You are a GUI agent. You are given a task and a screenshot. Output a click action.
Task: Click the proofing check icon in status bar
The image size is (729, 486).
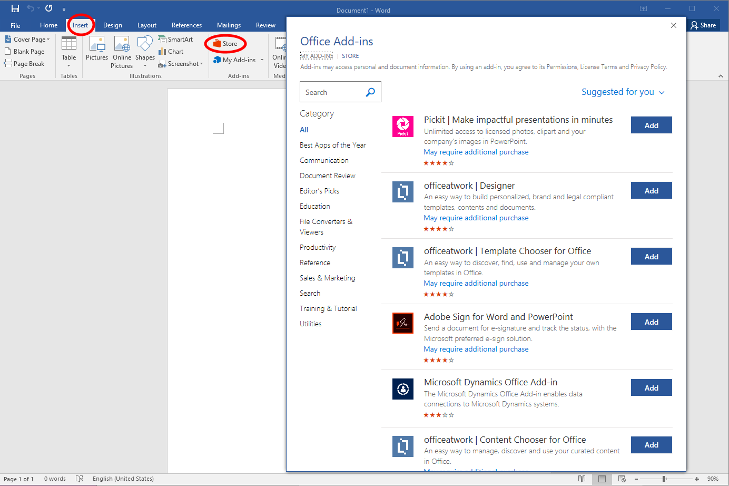pyautogui.click(x=80, y=479)
